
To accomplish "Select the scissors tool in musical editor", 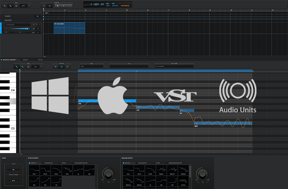I will [28, 67].
